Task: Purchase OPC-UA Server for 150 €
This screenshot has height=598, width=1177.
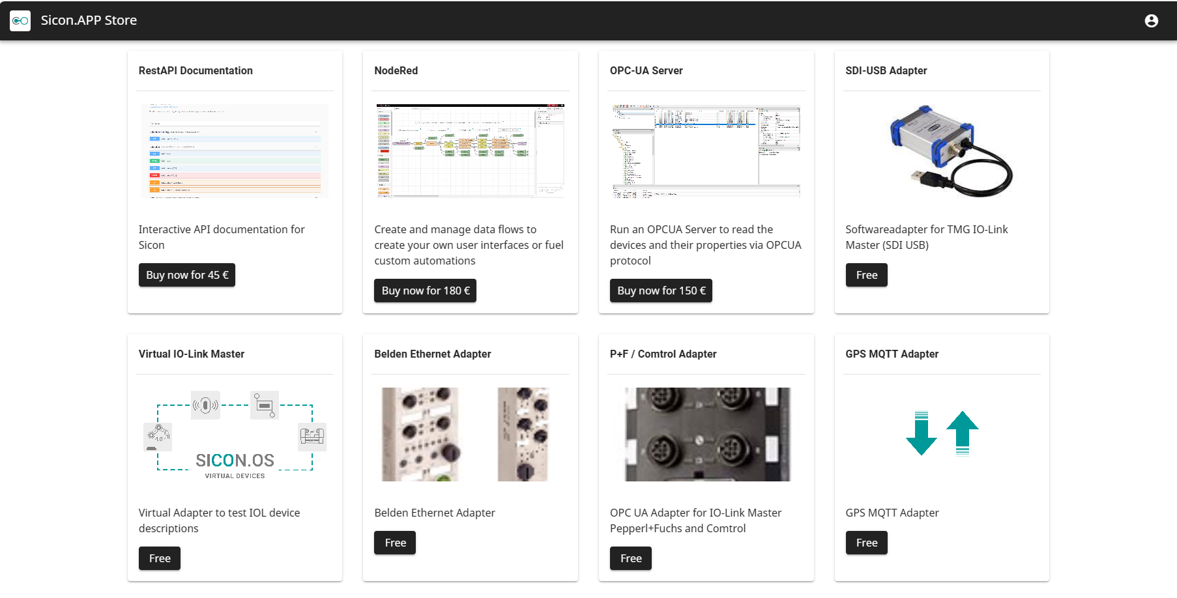Action: pos(661,291)
